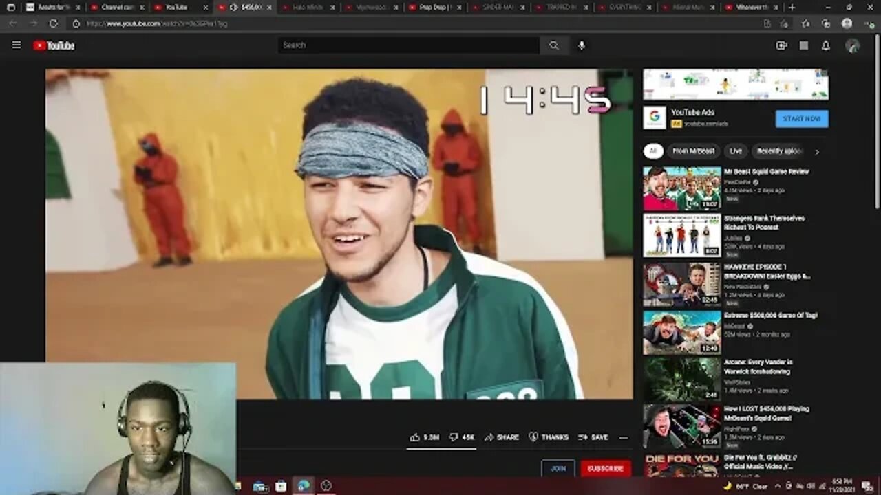Open the YouTube Create video icon
881x495 pixels.
click(x=781, y=45)
